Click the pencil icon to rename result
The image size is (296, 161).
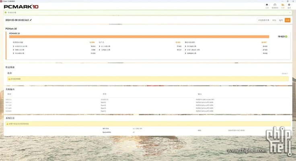click(31, 20)
